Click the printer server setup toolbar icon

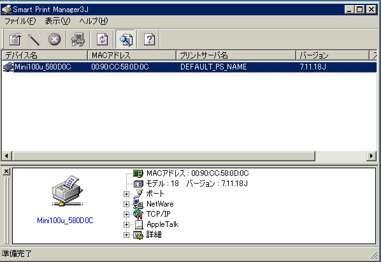click(x=78, y=40)
